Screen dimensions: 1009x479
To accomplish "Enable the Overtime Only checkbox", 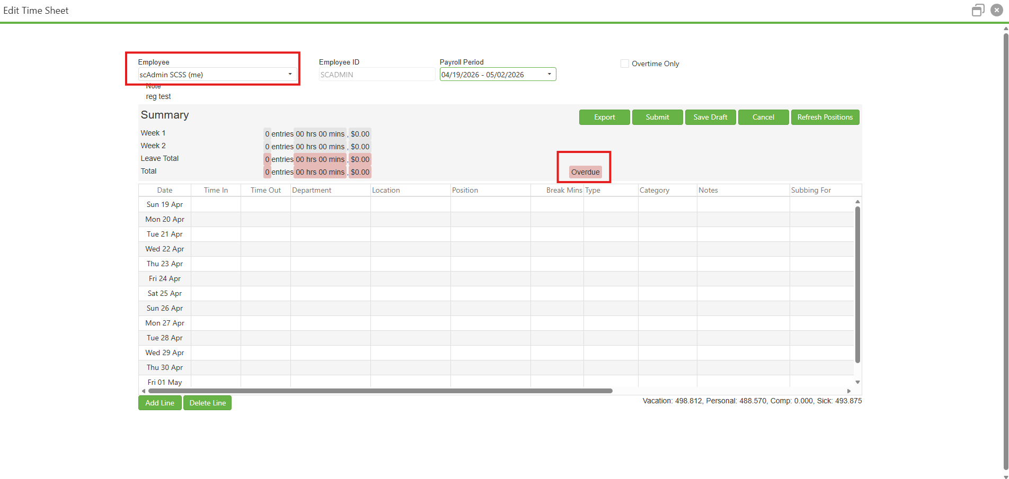I will pos(625,64).
